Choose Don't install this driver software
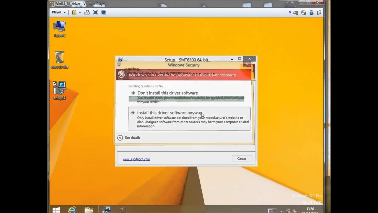The height and width of the screenshot is (213, 378). pos(189,97)
